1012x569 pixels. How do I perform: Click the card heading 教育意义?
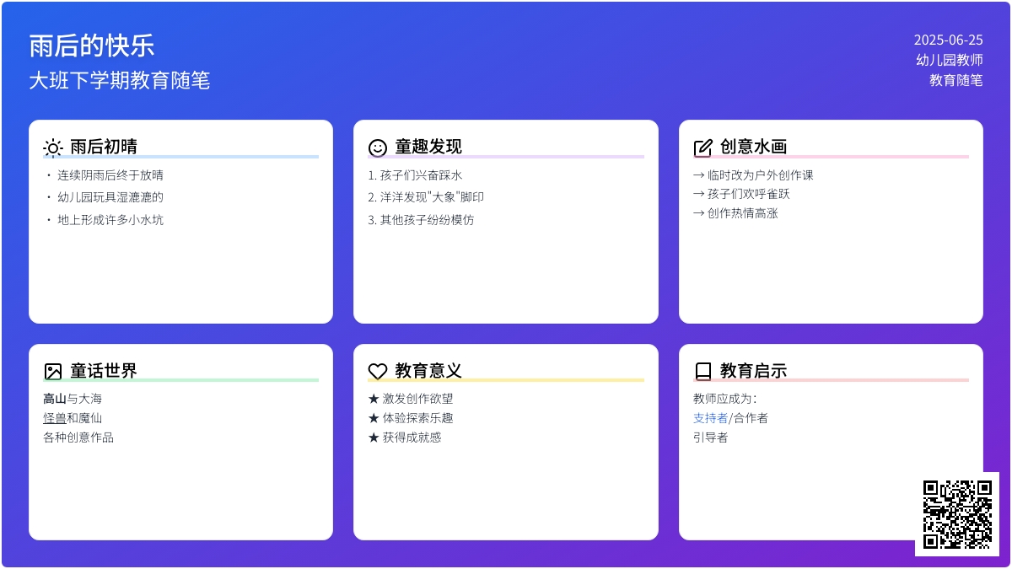coord(428,371)
